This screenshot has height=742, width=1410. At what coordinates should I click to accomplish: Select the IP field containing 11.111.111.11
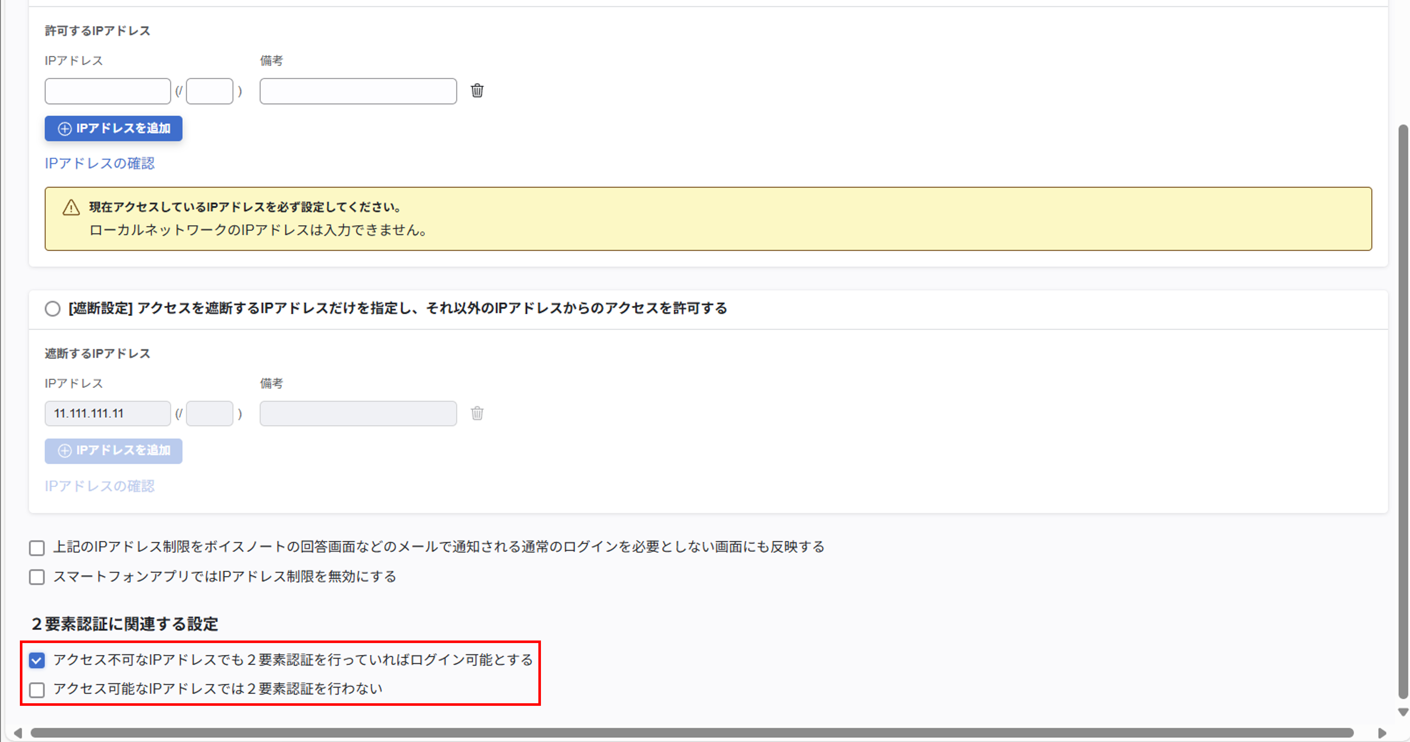107,414
